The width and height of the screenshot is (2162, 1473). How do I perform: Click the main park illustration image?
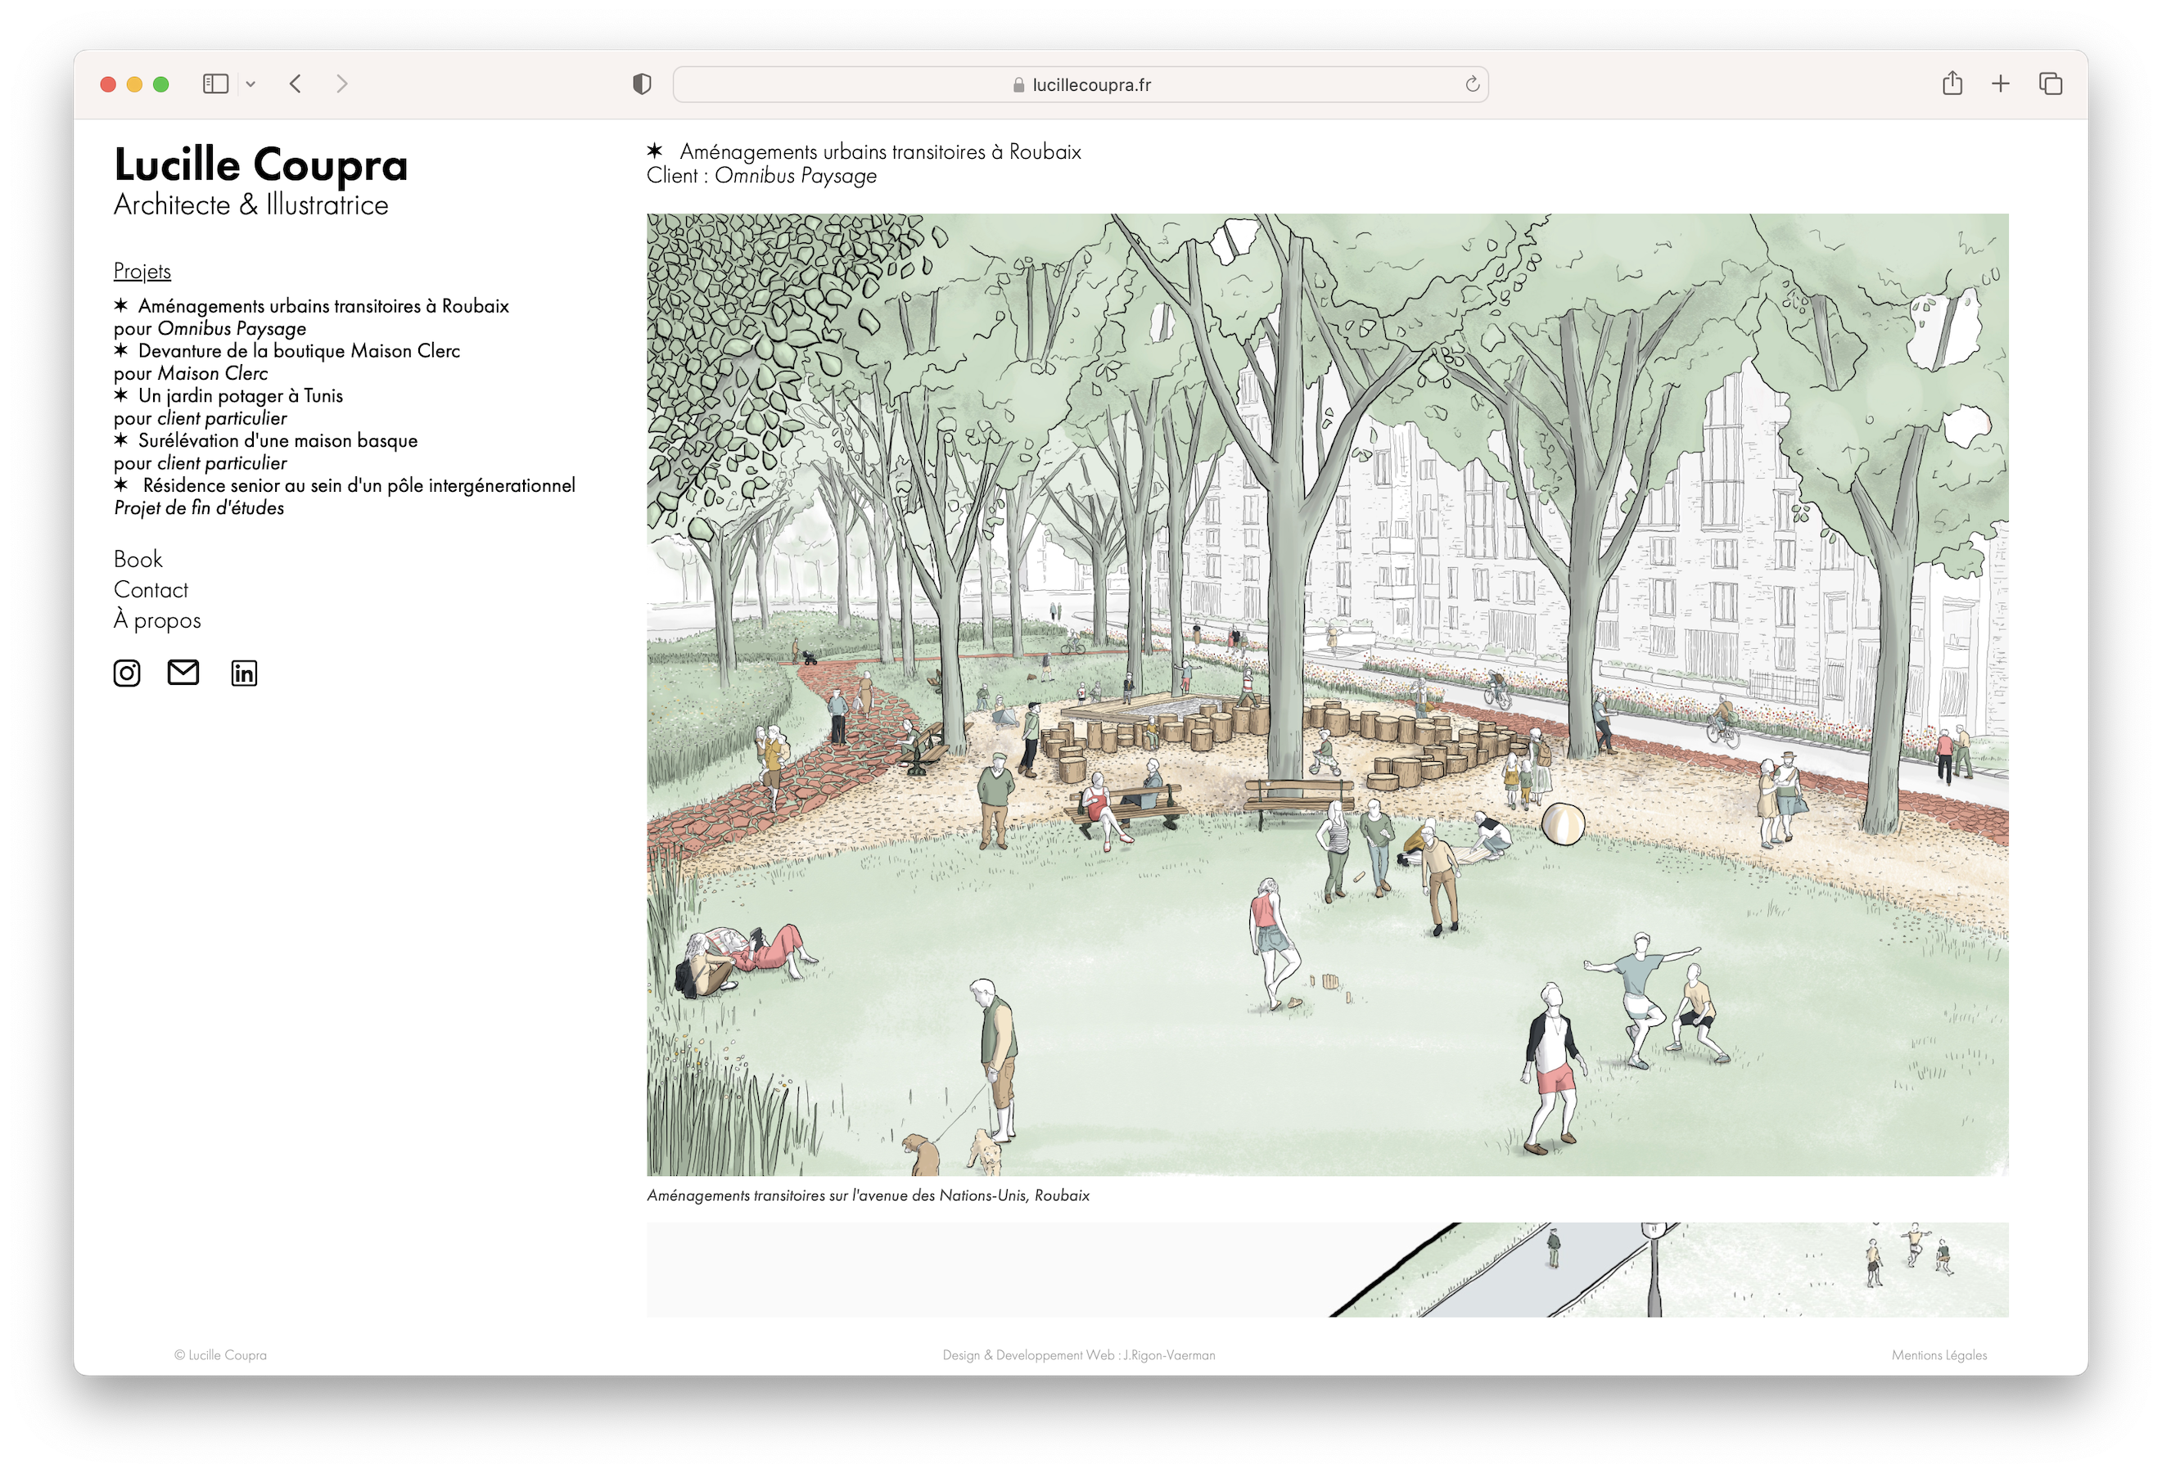[x=1328, y=695]
